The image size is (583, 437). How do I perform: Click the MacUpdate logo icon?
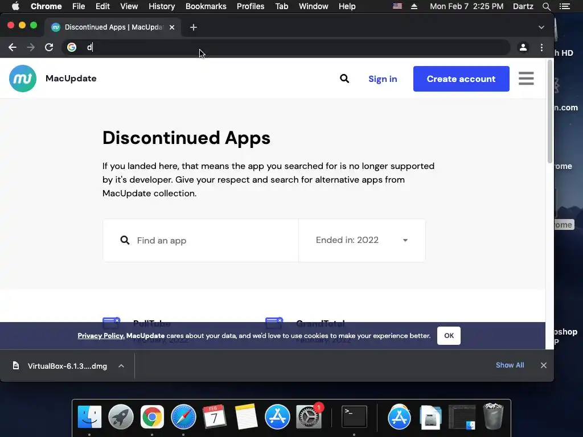tap(23, 79)
